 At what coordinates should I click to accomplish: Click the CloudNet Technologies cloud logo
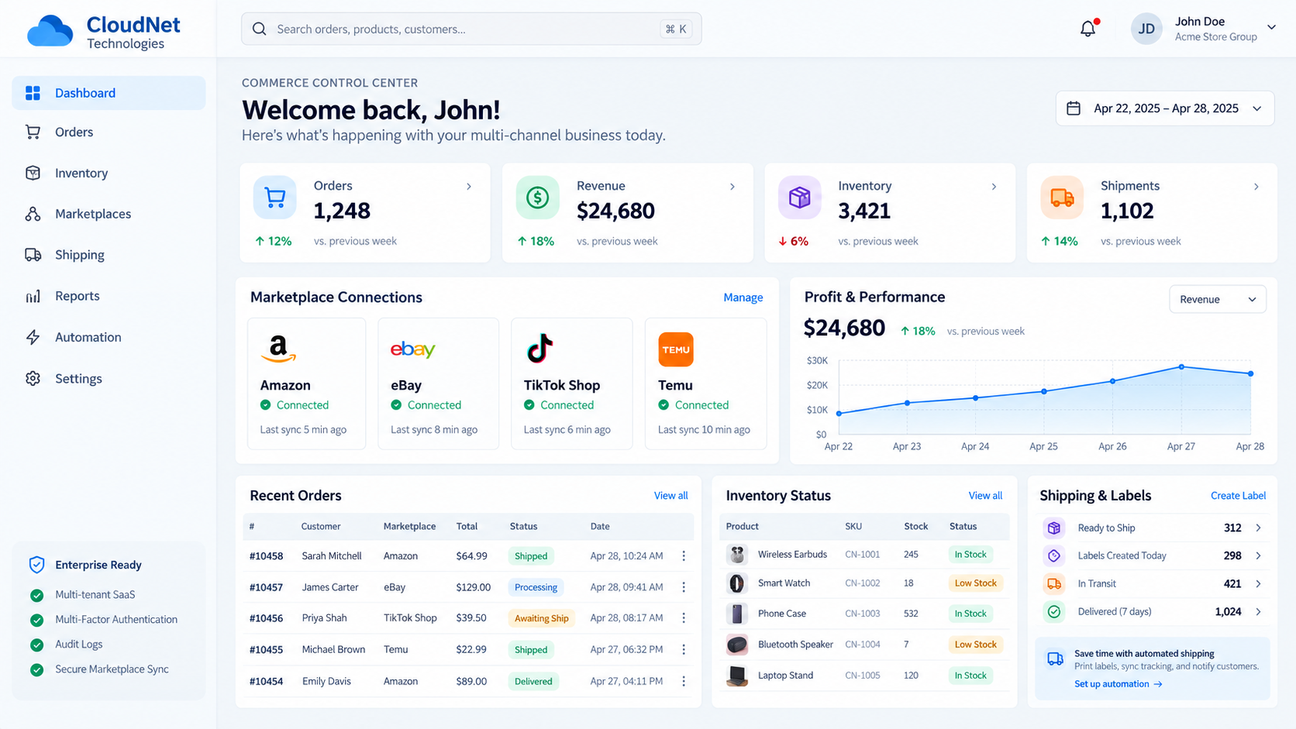coord(50,32)
